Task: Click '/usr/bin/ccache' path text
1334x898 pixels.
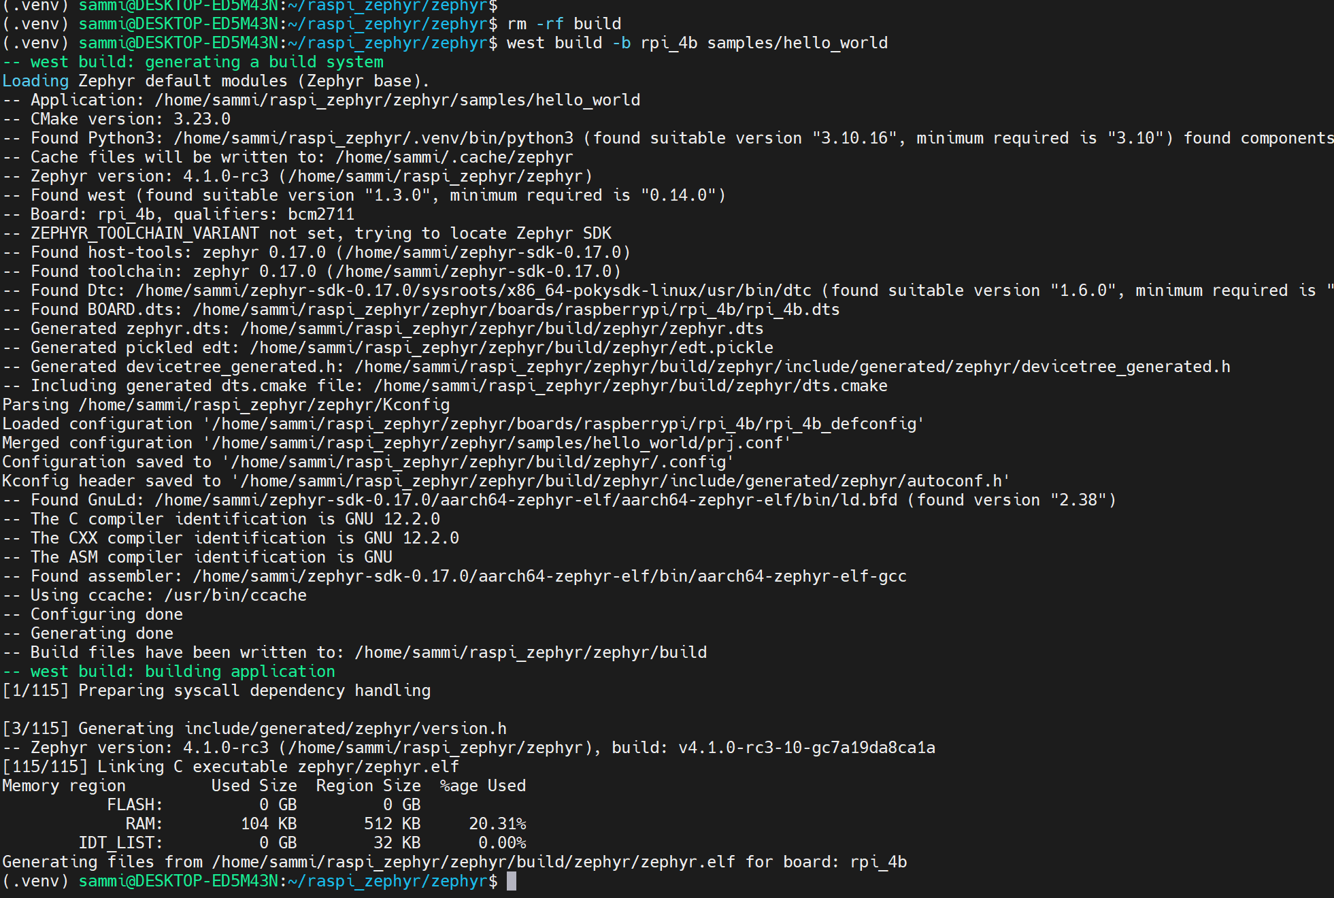Action: coord(235,595)
